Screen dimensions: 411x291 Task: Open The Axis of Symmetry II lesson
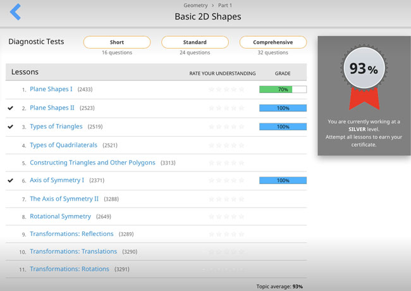[64, 199]
